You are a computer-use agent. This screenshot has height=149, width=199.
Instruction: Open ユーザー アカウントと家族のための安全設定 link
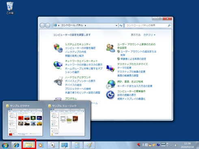click(x=136, y=46)
